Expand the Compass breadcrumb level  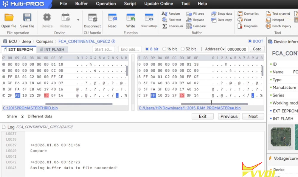(45, 41)
